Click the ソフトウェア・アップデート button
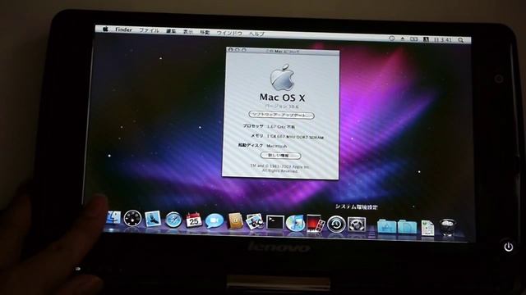Screen dimensions: 526x295 [x=281, y=115]
